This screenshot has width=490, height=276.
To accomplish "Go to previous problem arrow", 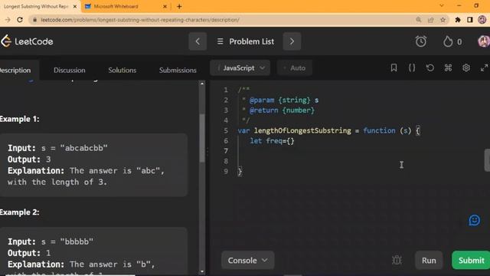I will (x=198, y=41).
